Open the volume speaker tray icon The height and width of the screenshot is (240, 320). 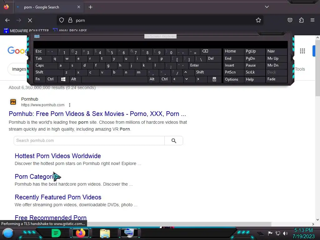point(285,233)
